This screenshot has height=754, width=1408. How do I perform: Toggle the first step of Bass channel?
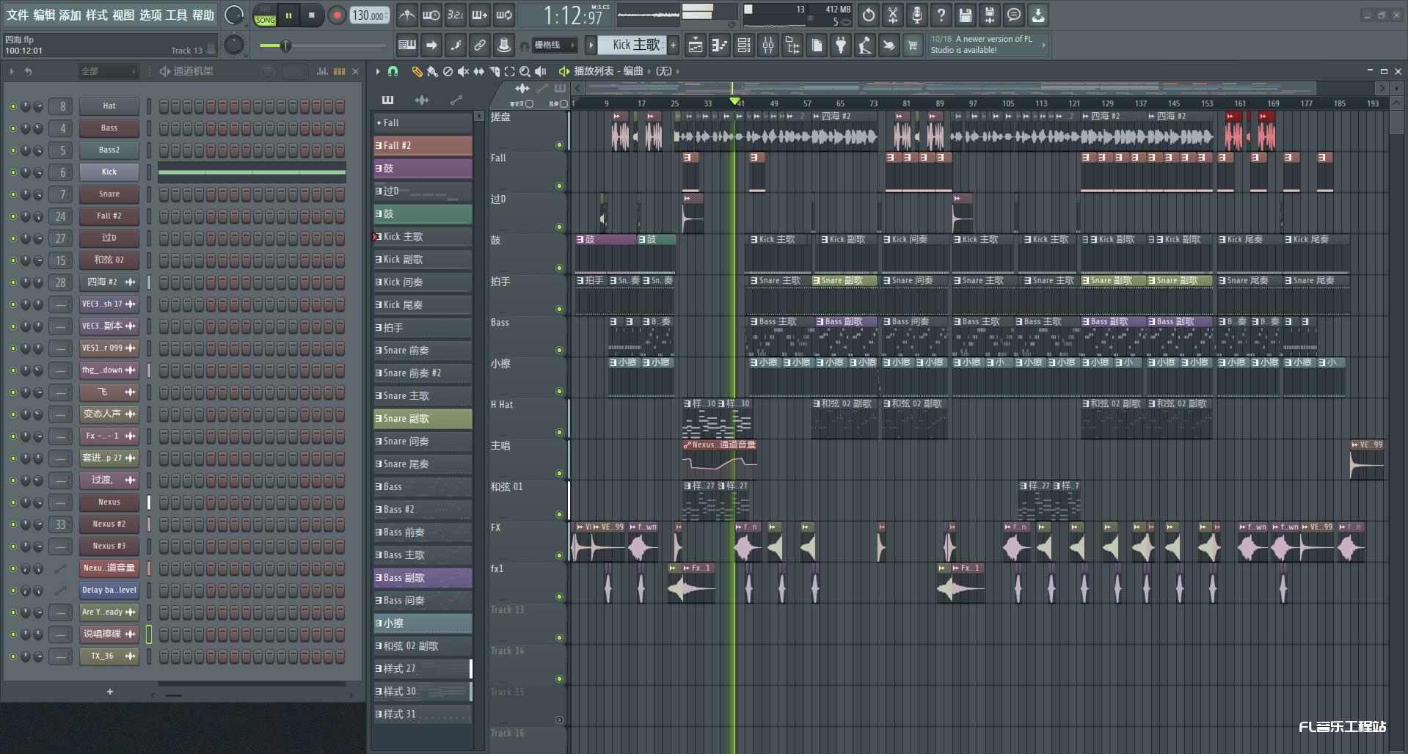click(x=164, y=128)
